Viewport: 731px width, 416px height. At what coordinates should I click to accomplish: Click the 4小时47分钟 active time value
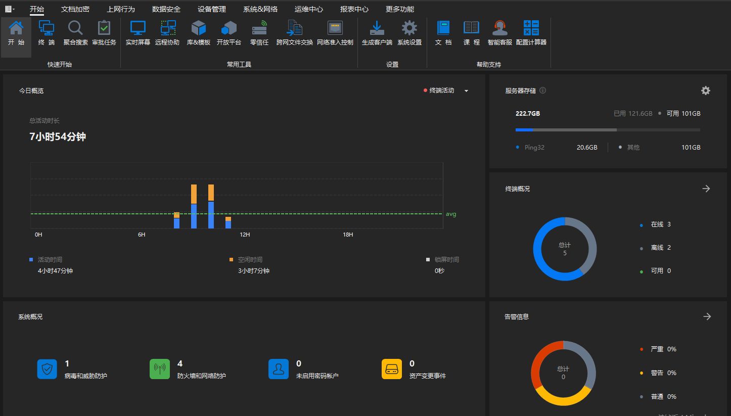(55, 271)
